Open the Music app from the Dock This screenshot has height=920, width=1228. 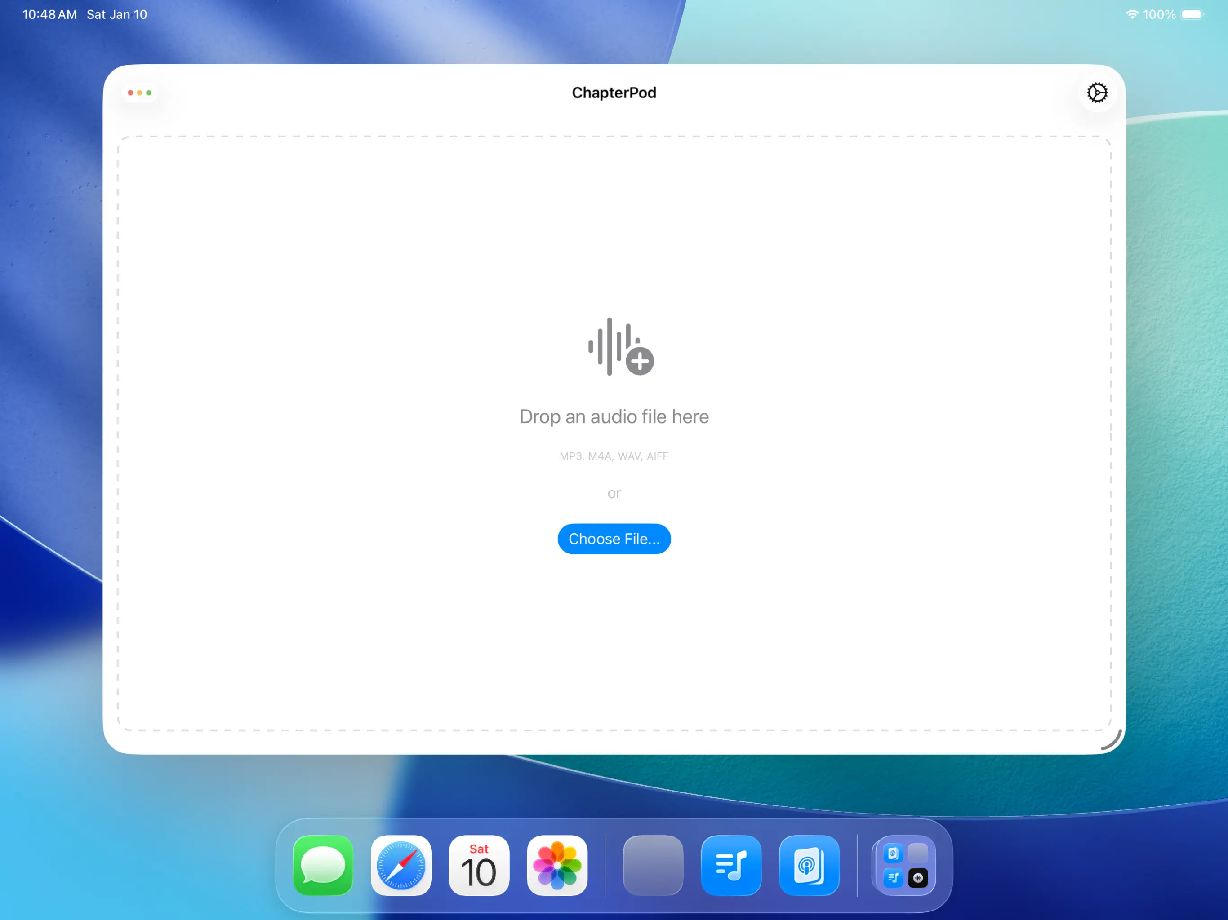pyautogui.click(x=731, y=866)
